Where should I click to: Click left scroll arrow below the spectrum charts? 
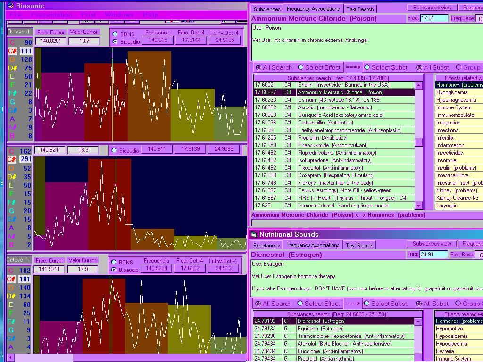click(10, 358)
